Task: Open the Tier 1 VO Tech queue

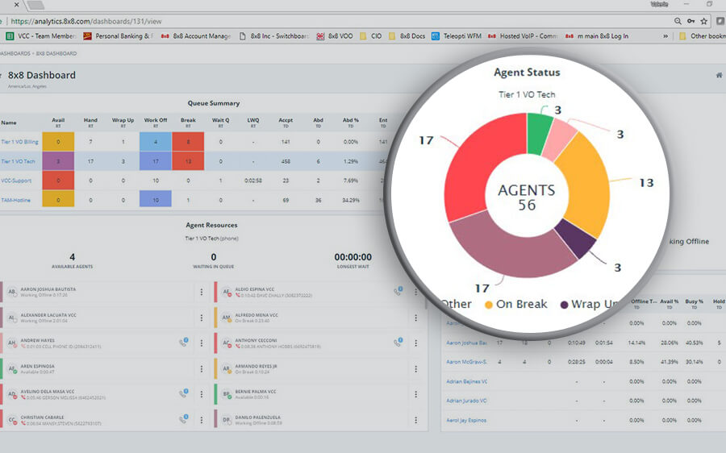Action: tap(18, 161)
